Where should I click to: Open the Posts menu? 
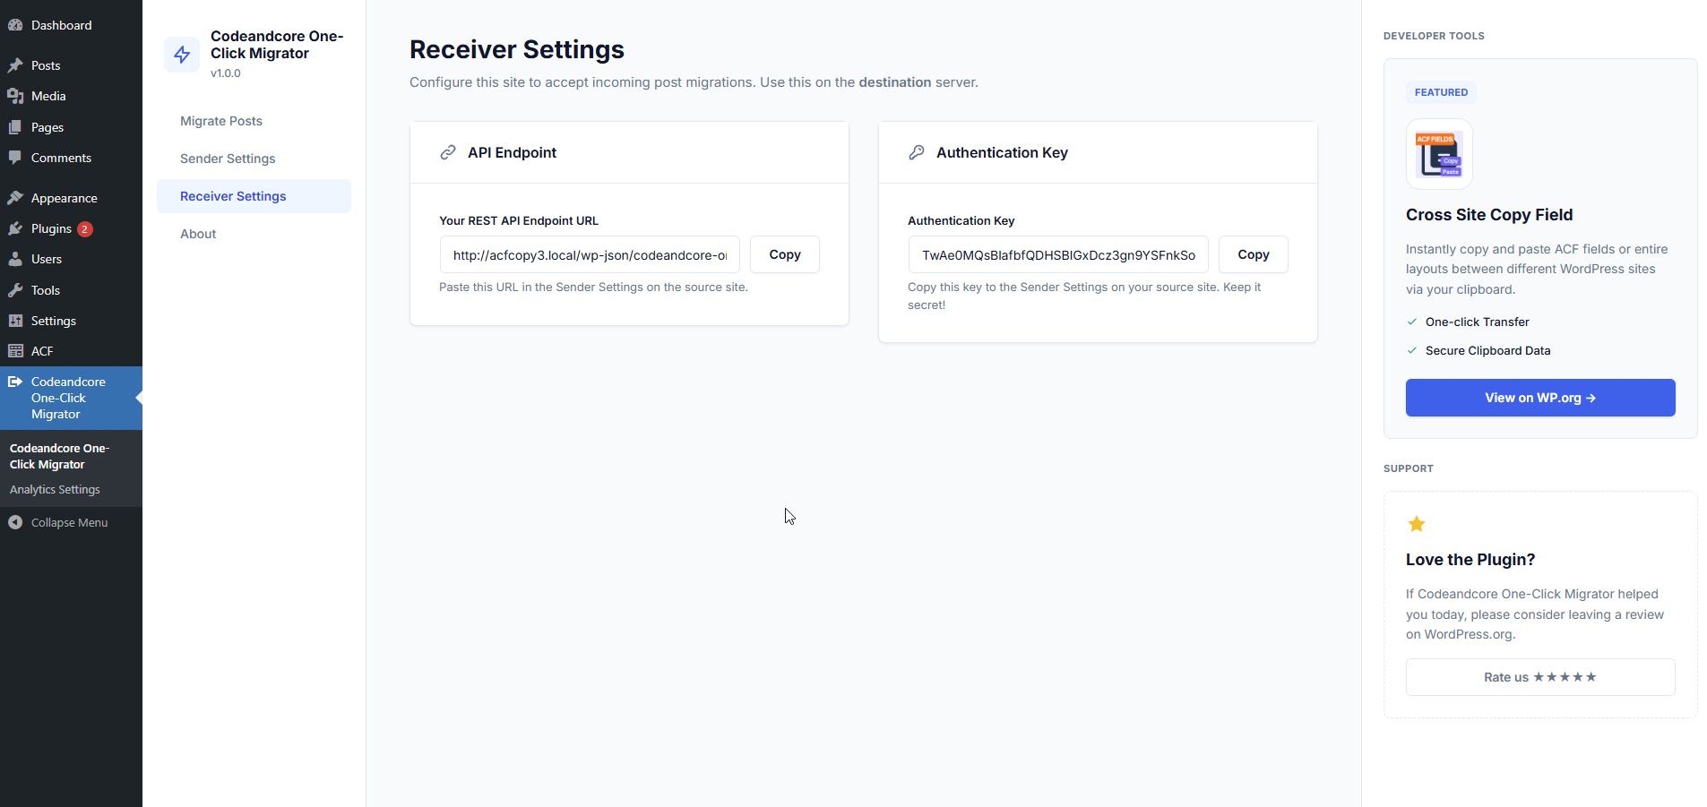(x=71, y=65)
